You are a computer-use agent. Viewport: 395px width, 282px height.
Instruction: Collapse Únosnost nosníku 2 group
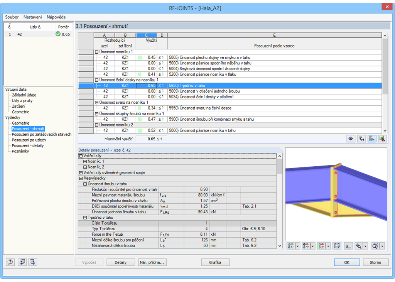[96, 125]
